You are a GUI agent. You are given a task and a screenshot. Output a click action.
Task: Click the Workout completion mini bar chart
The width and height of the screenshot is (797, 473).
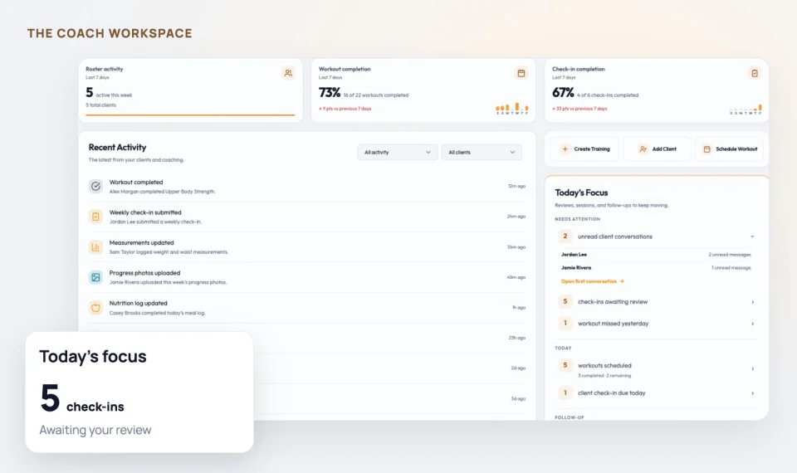pos(512,108)
